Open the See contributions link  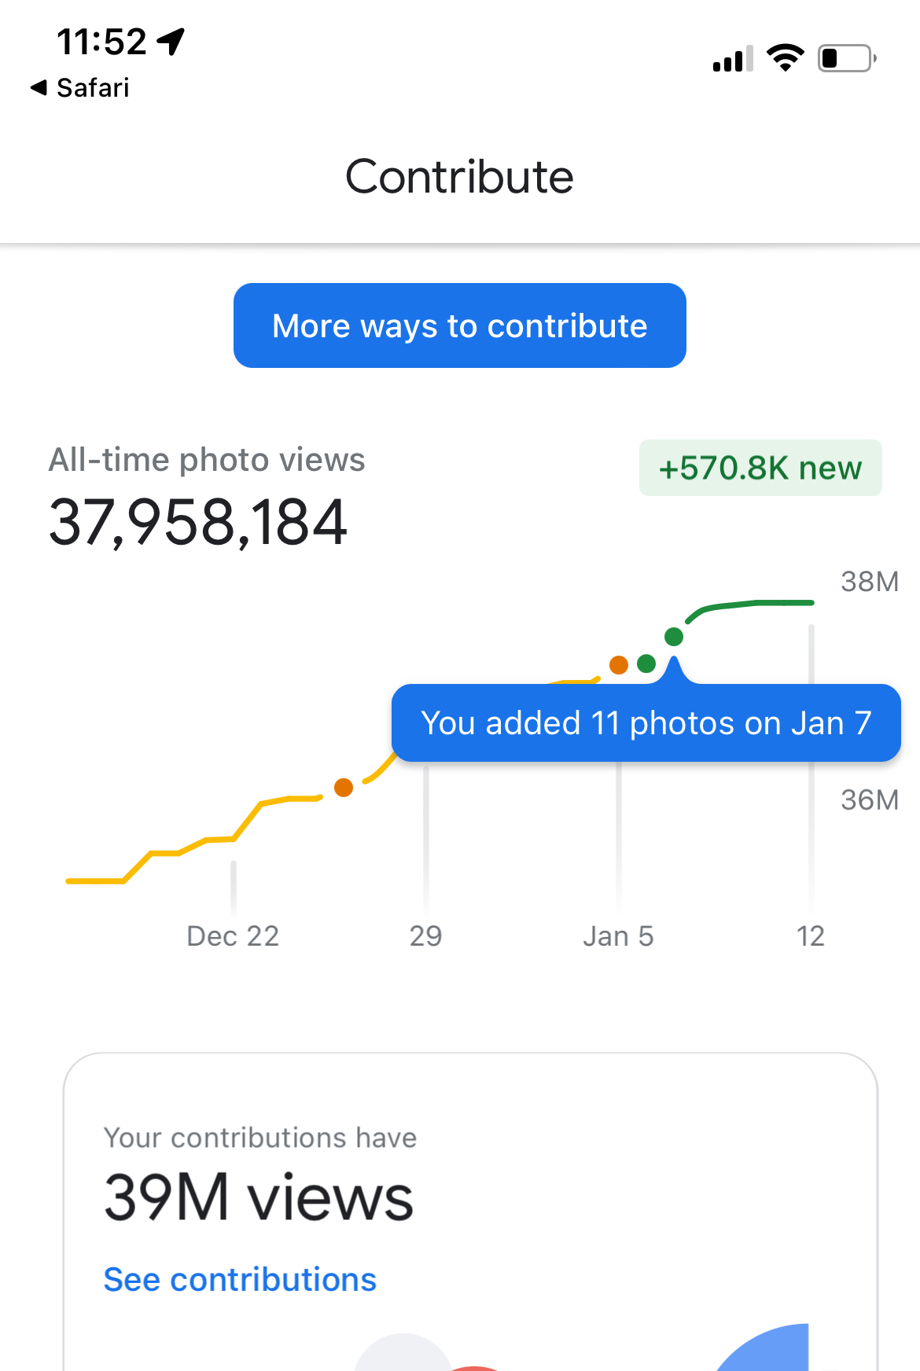tap(240, 1280)
